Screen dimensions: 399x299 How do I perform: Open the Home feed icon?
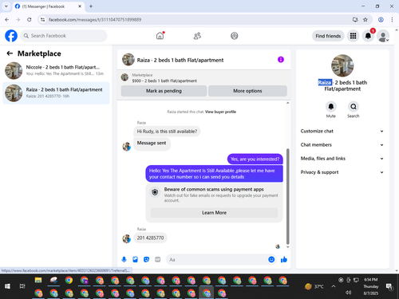[160, 36]
